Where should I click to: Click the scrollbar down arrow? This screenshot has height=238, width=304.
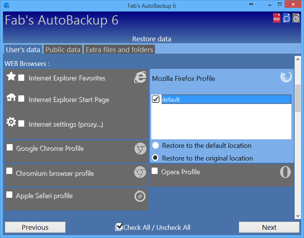click(298, 216)
